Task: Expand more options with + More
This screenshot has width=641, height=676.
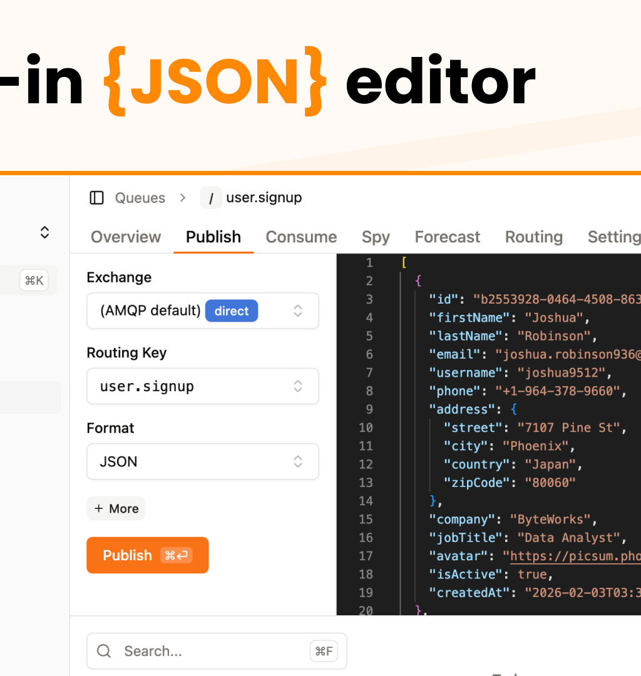Action: click(116, 509)
